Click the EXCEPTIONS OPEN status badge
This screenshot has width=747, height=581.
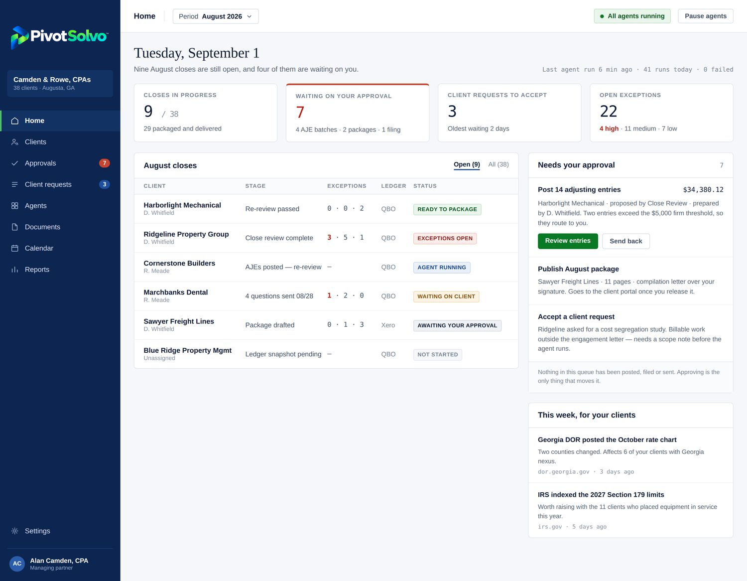point(445,238)
